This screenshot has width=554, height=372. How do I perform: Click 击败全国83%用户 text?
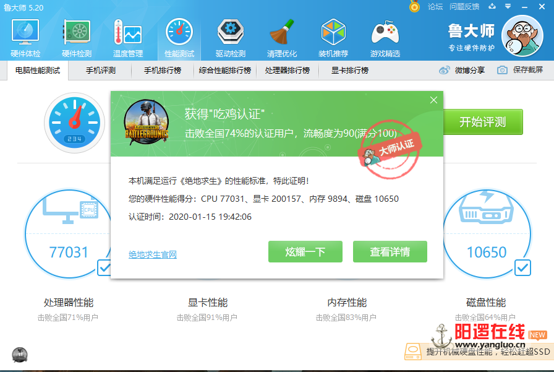pyautogui.click(x=346, y=318)
